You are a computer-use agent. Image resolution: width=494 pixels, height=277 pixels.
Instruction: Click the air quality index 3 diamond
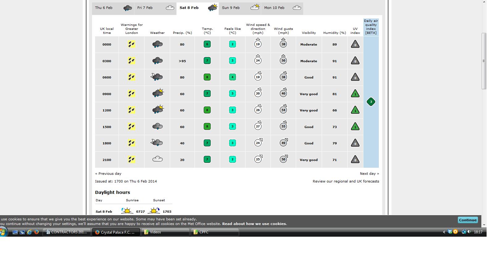(371, 102)
